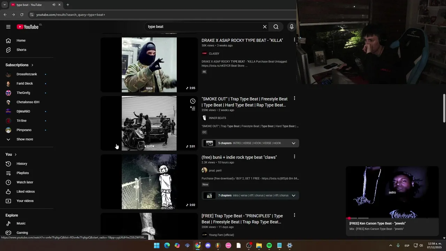The image size is (446, 251).
Task: Open Discord from the taskbar
Action: [208, 245]
